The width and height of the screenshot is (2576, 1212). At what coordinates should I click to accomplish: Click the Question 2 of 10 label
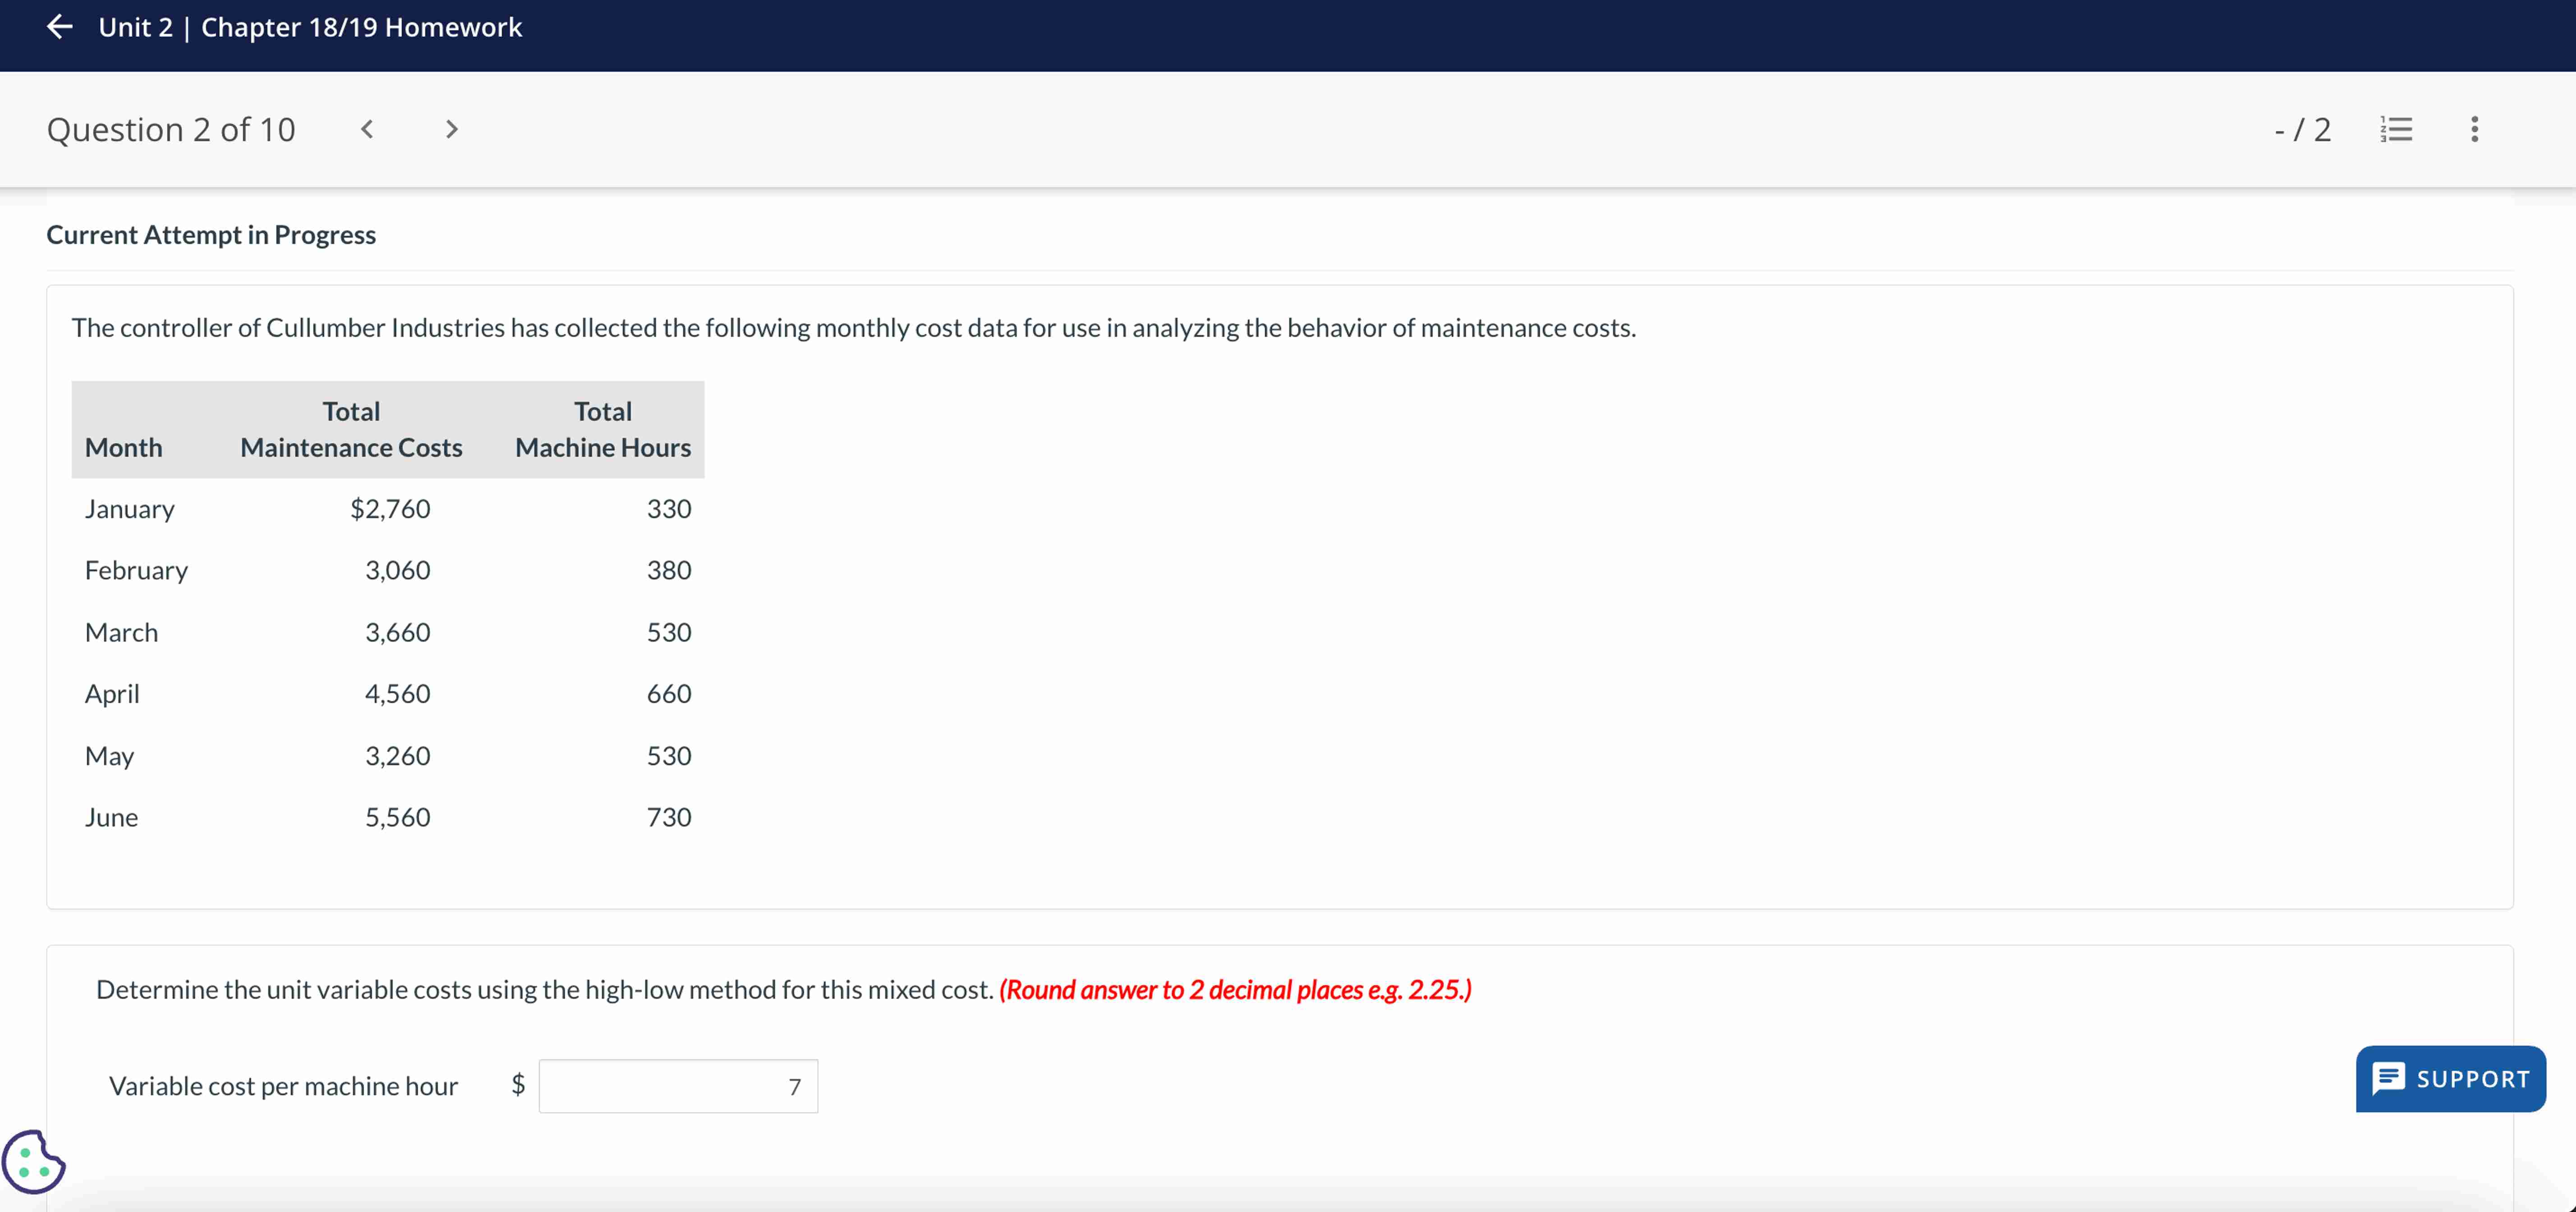[x=170, y=129]
